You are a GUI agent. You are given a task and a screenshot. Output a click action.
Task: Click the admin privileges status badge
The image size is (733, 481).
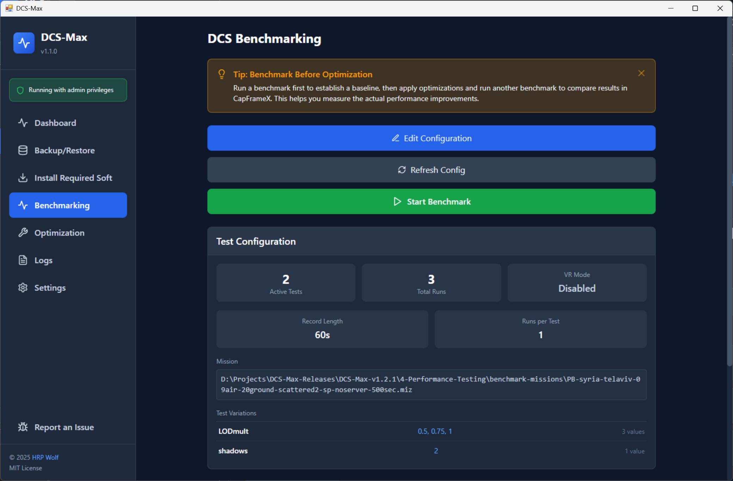[x=68, y=90]
